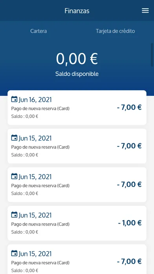Click the Saldo disponible label

(x=77, y=74)
